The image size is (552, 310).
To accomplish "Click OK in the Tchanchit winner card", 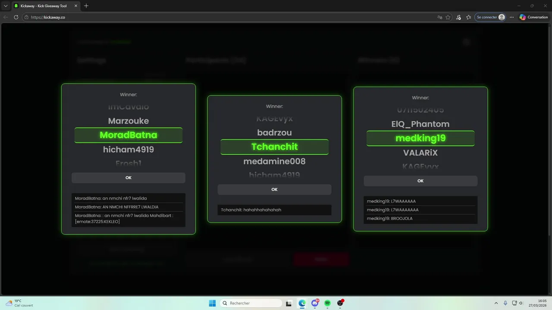I will 274,189.
